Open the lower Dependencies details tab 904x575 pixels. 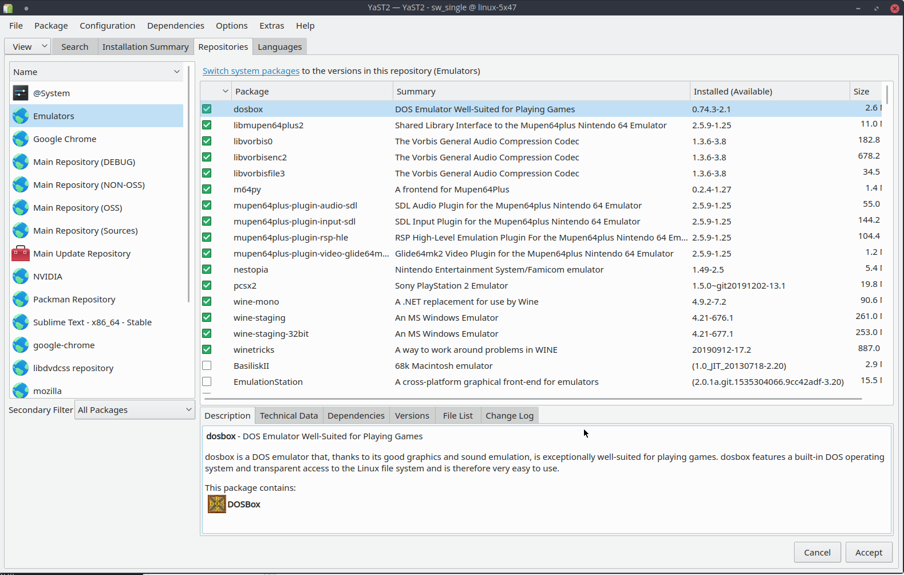(356, 415)
